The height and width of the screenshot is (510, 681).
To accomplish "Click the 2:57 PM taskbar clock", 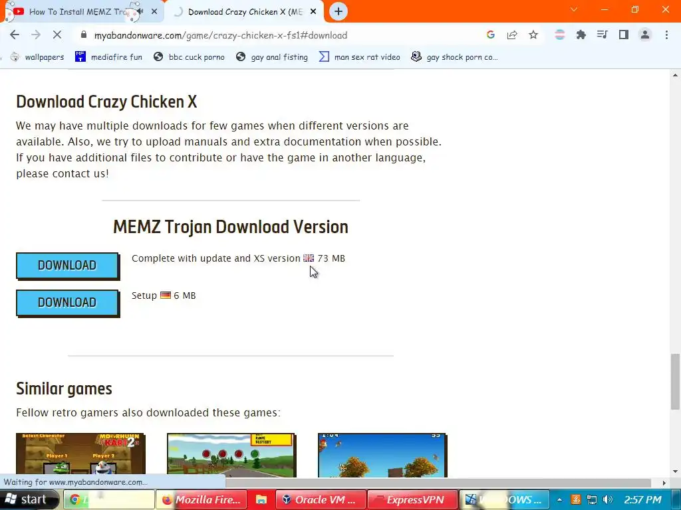I will pyautogui.click(x=643, y=499).
